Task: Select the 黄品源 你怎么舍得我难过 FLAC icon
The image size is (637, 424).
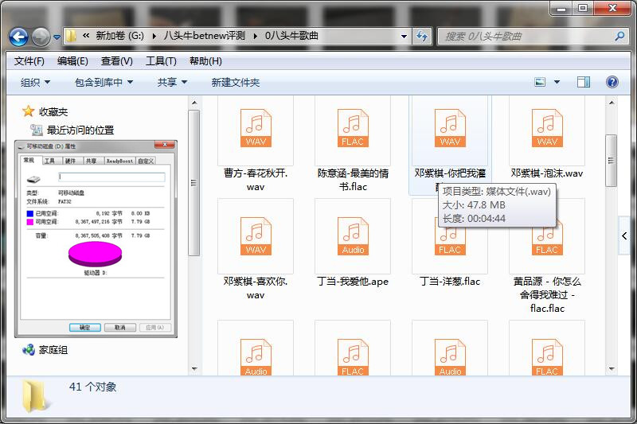Action: pyautogui.click(x=547, y=241)
